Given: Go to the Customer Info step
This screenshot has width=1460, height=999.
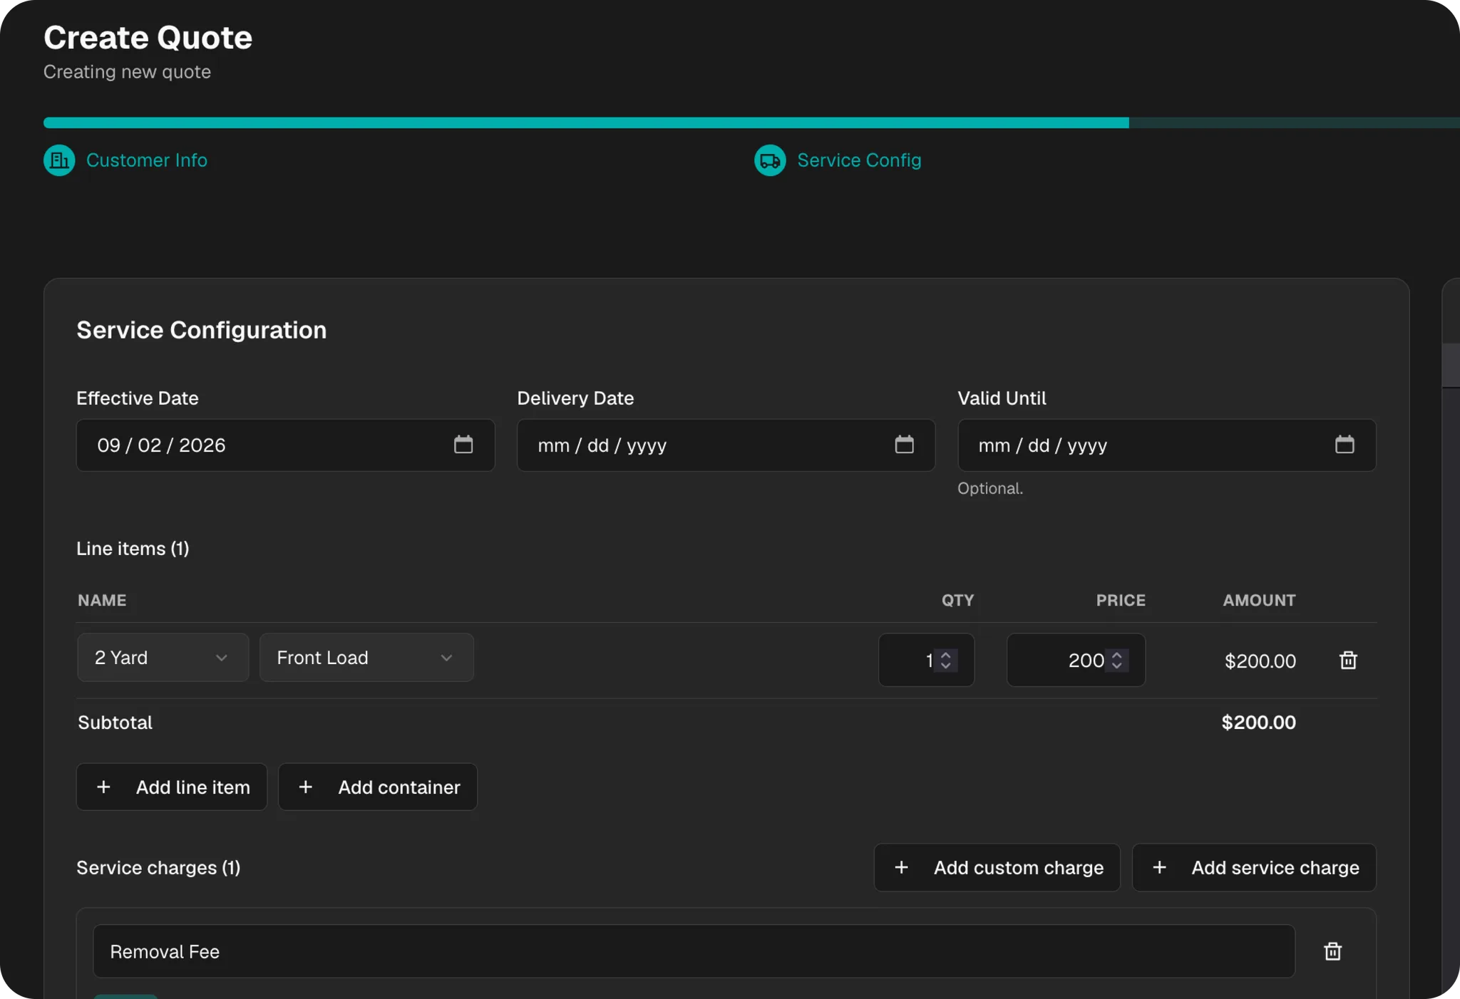Looking at the screenshot, I should pos(125,160).
